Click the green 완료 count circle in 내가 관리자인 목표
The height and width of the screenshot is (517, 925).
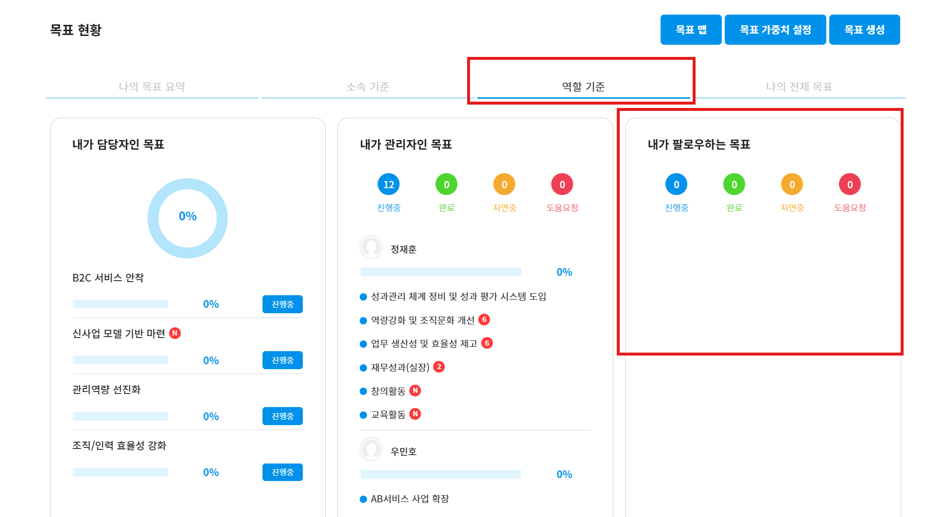pyautogui.click(x=446, y=184)
